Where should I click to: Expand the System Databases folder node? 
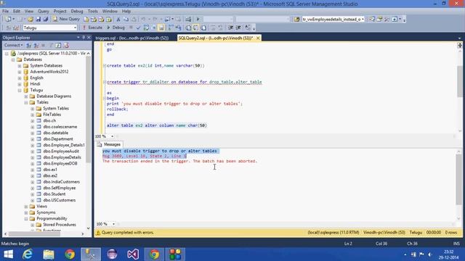pos(20,66)
